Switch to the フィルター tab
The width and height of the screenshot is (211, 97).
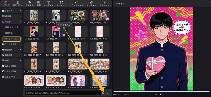(x=91, y=4)
